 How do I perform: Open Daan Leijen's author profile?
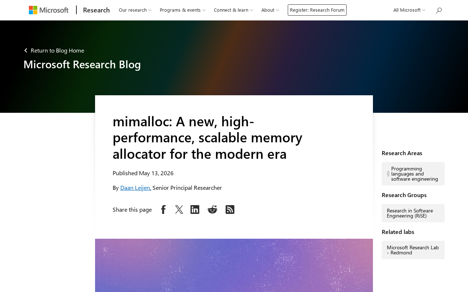[135, 188]
